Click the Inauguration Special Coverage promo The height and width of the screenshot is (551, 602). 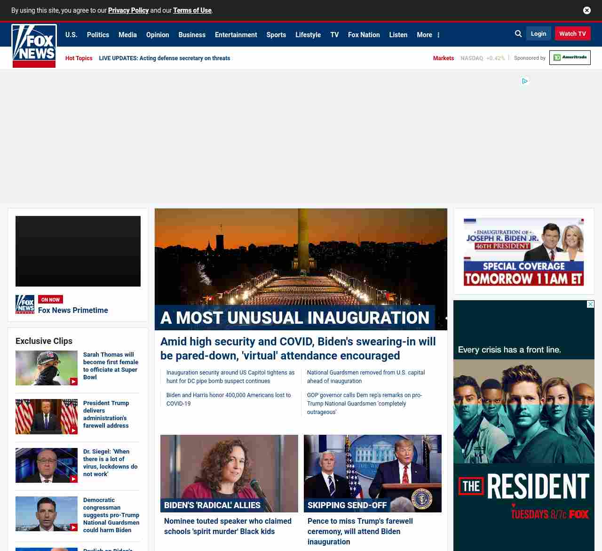524,252
